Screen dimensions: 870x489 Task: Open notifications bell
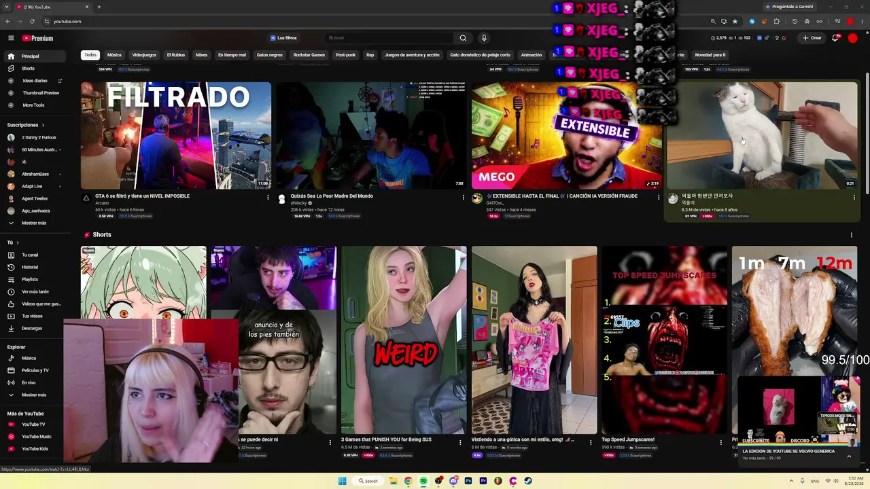[835, 38]
